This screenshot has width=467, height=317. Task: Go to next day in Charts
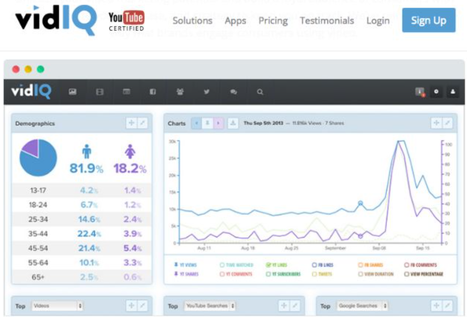218,123
